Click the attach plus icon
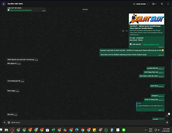 (x=4, y=122)
